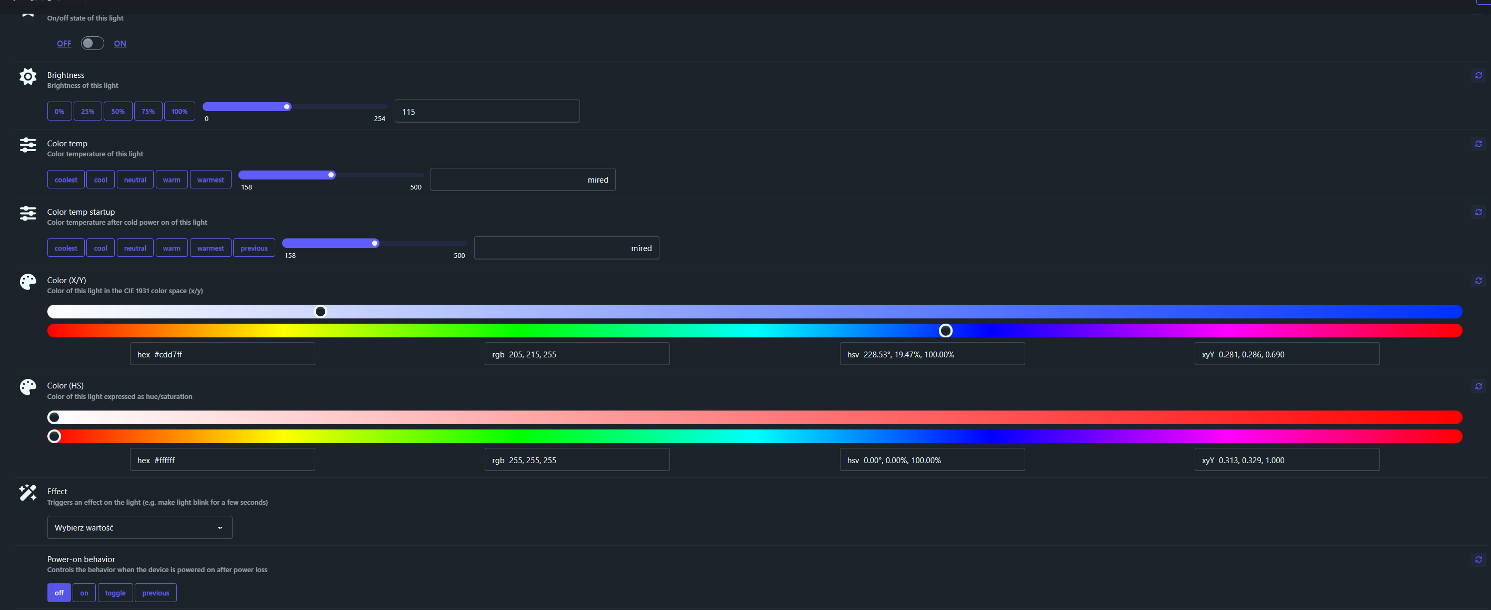
Task: Choose 'previous' Color temp startup preset
Action: tap(254, 248)
